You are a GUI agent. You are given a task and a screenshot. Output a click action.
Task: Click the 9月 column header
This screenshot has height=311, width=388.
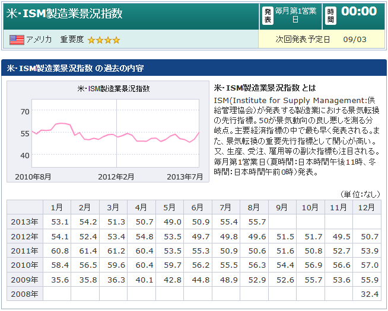(x=282, y=207)
